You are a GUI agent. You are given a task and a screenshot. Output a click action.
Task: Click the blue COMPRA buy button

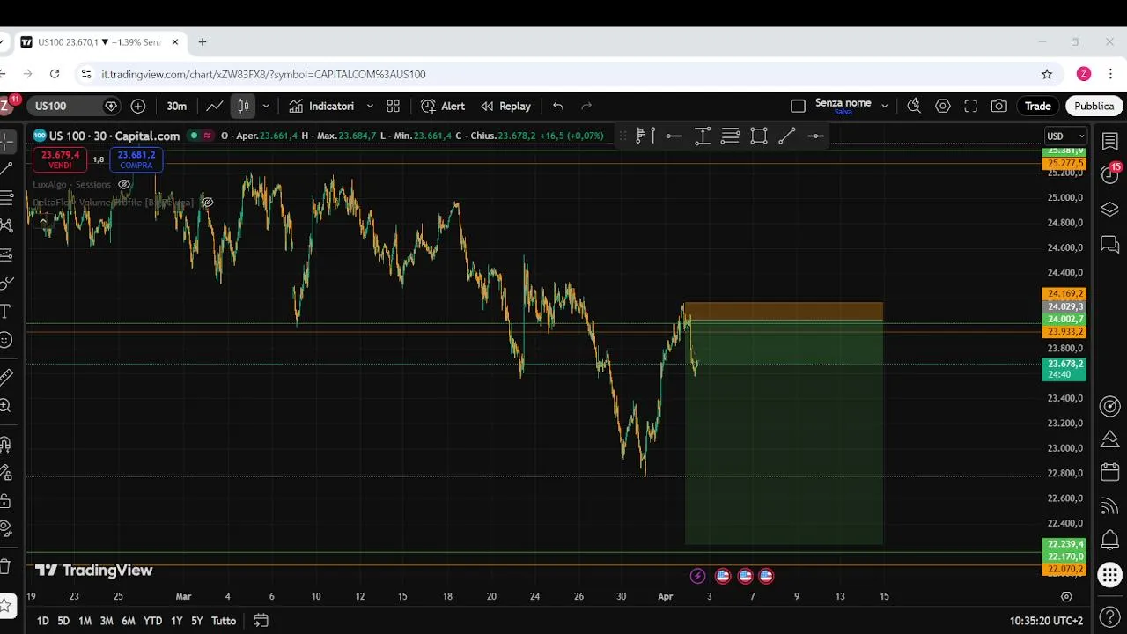pos(136,160)
